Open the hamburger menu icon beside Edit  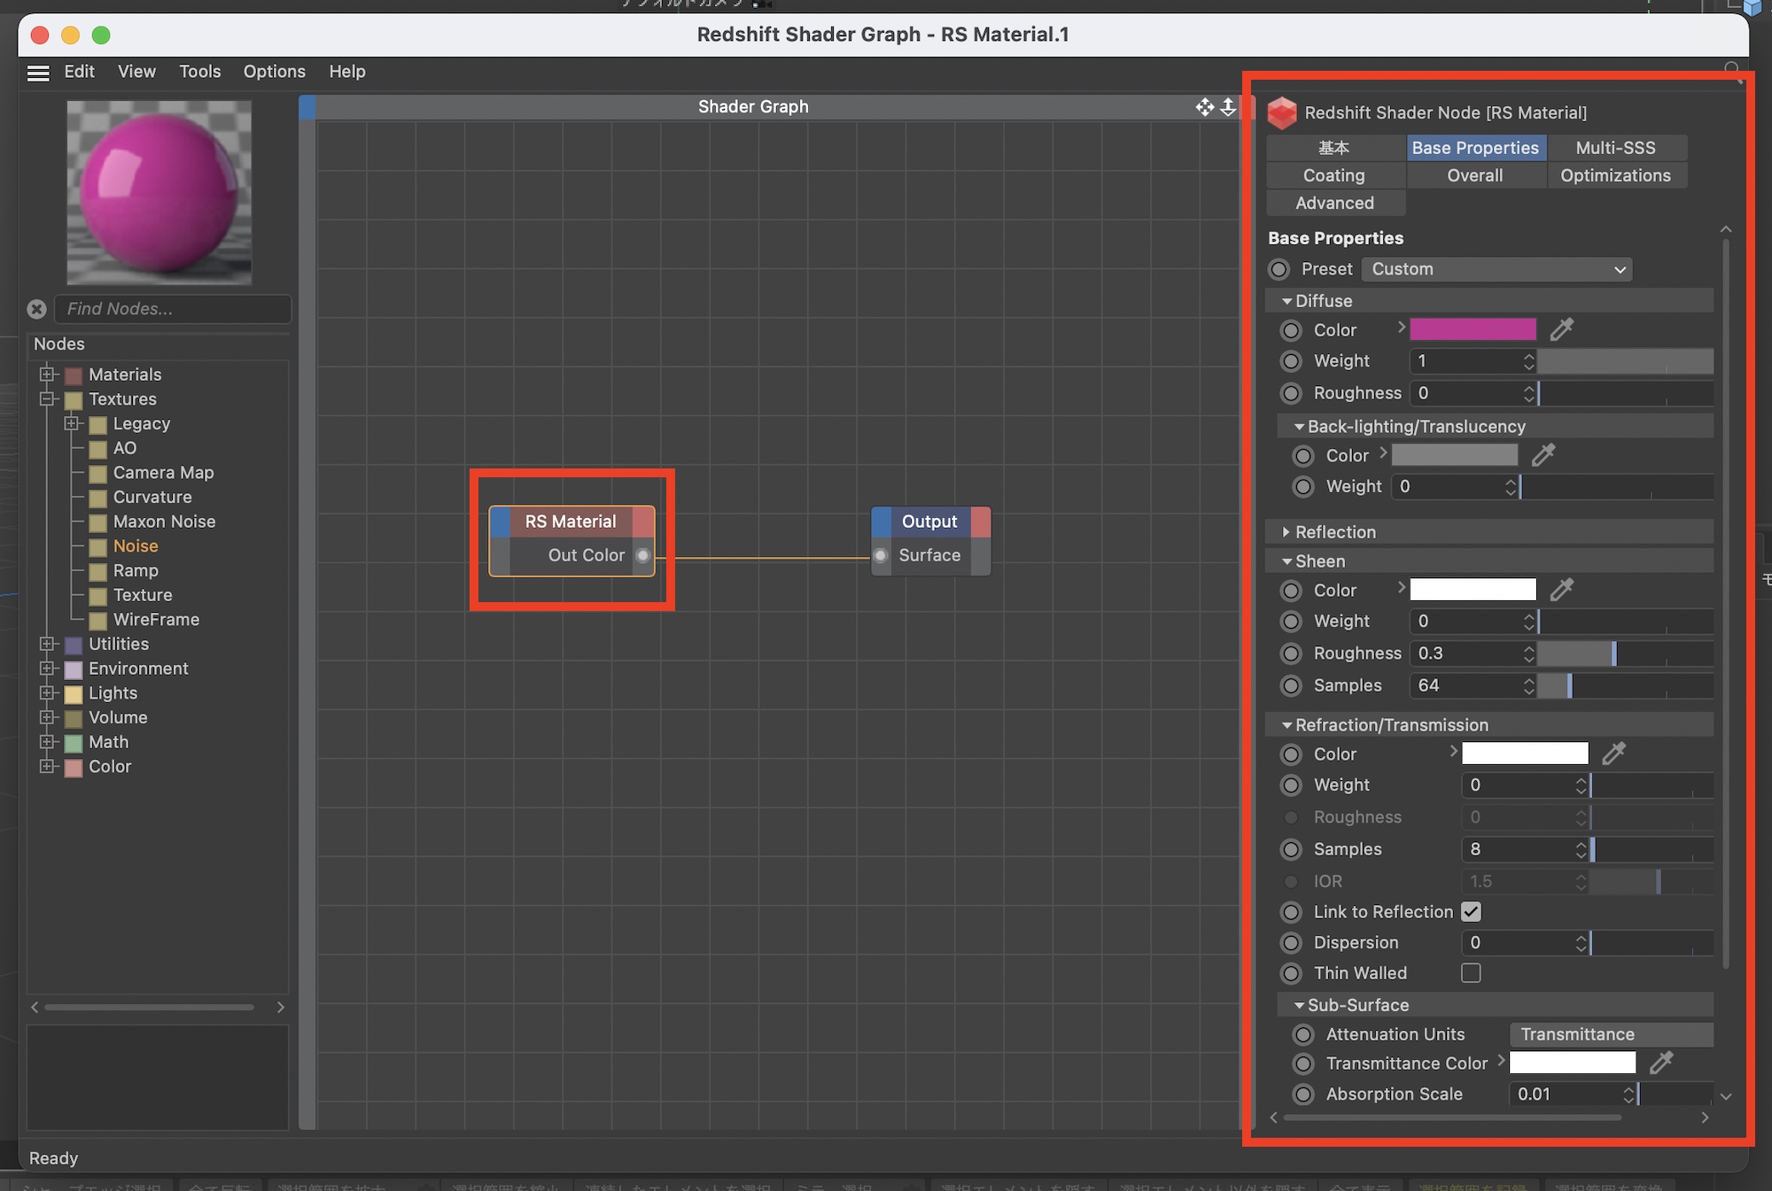[38, 73]
